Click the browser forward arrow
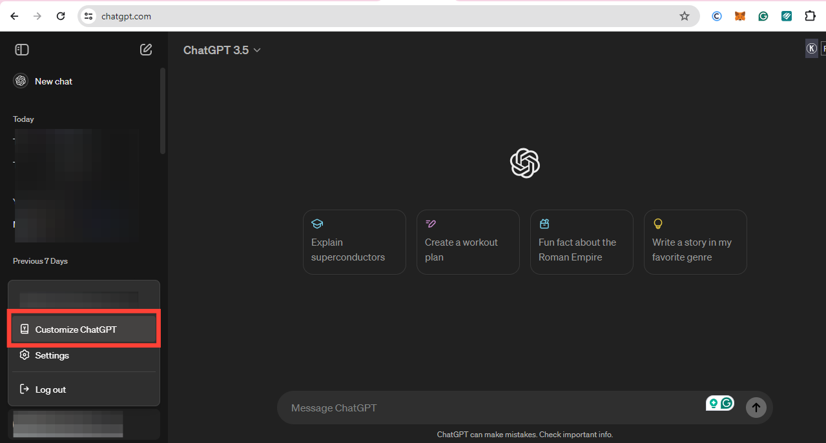Viewport: 826px width, 443px height. [37, 16]
